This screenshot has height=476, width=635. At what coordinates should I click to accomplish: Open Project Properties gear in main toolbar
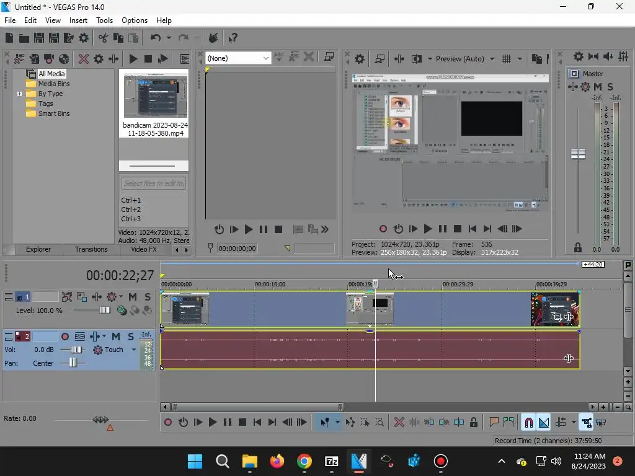coord(84,38)
